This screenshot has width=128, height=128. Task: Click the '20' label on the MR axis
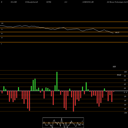(x=125, y=88)
